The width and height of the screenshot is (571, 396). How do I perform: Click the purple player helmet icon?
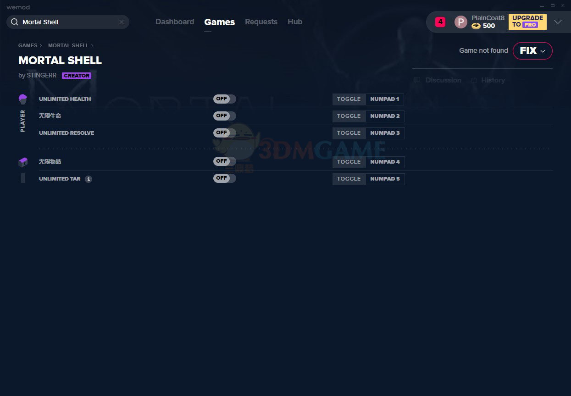pyautogui.click(x=23, y=99)
